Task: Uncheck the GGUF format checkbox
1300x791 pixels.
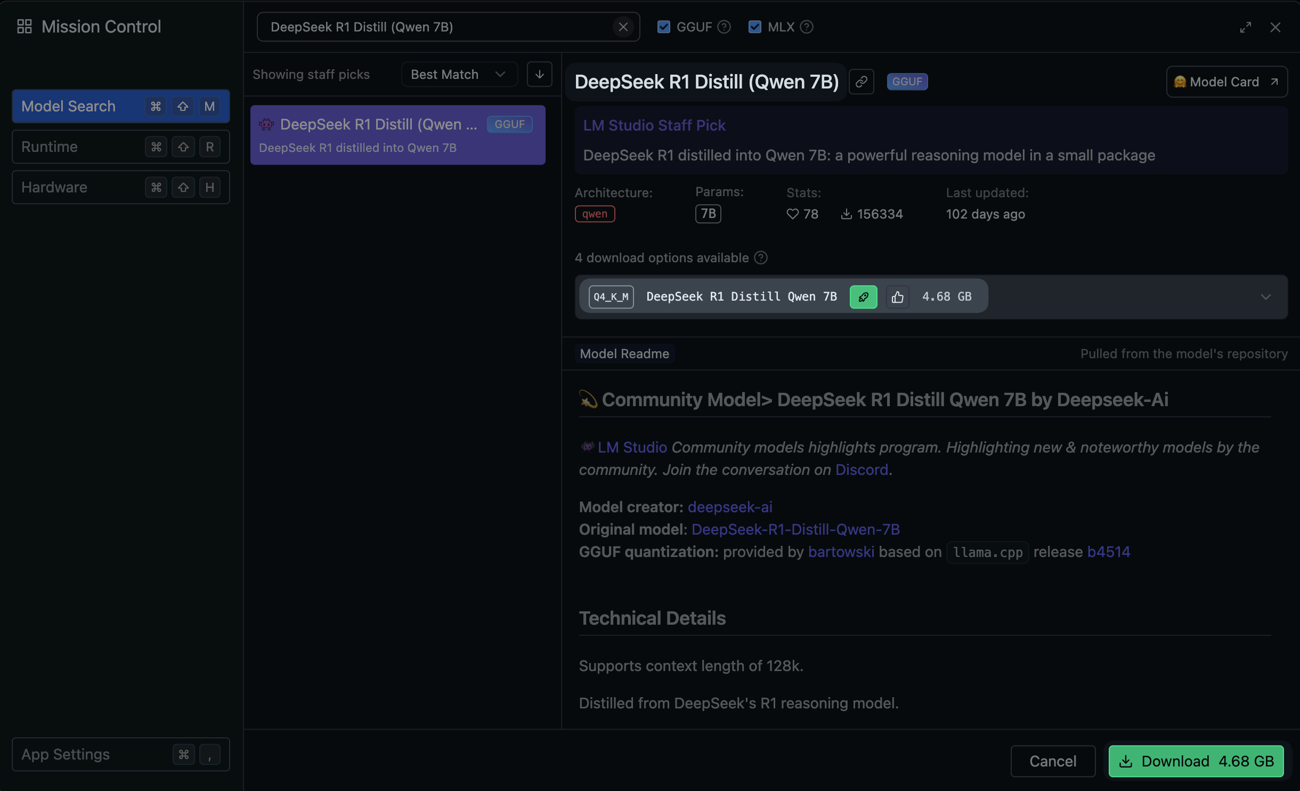Action: tap(663, 27)
